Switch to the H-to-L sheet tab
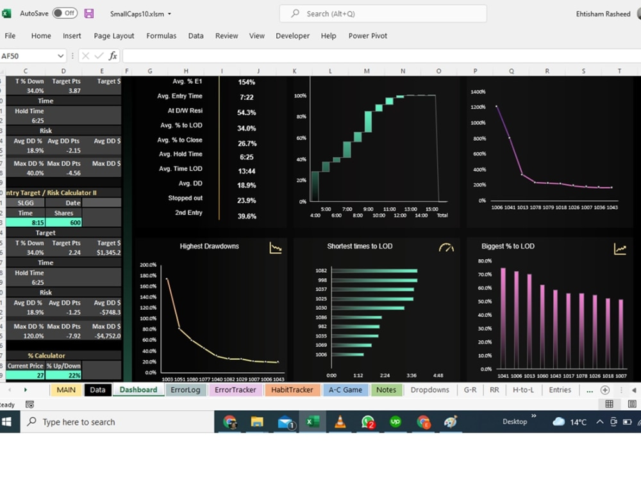 (523, 390)
